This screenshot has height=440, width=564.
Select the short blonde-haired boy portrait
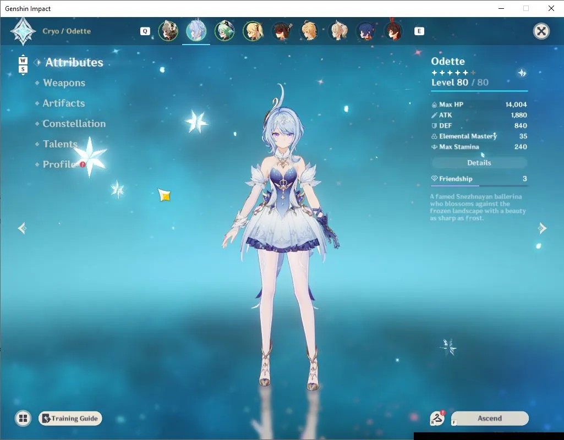coord(309,31)
